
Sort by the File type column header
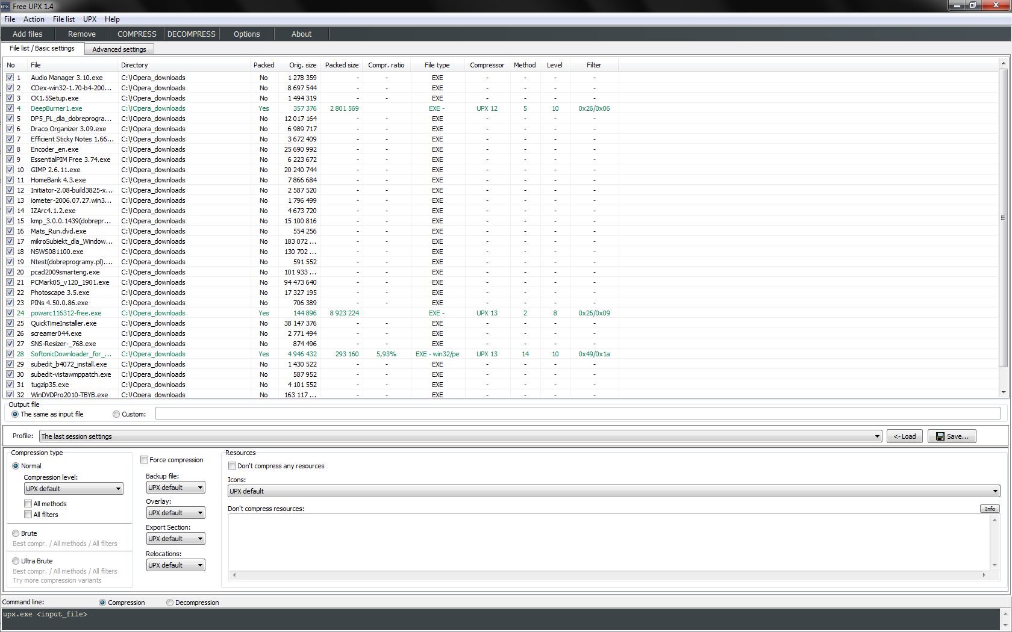tap(437, 65)
